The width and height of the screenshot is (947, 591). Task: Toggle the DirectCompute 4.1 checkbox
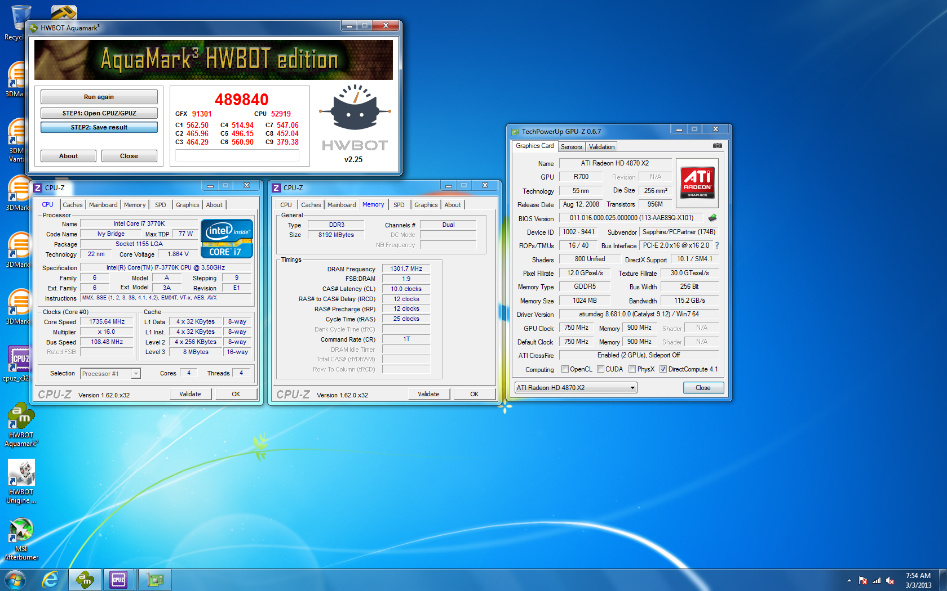pos(663,369)
